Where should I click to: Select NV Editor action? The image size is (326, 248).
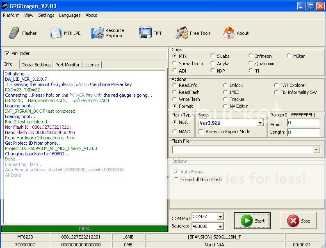coord(225,106)
